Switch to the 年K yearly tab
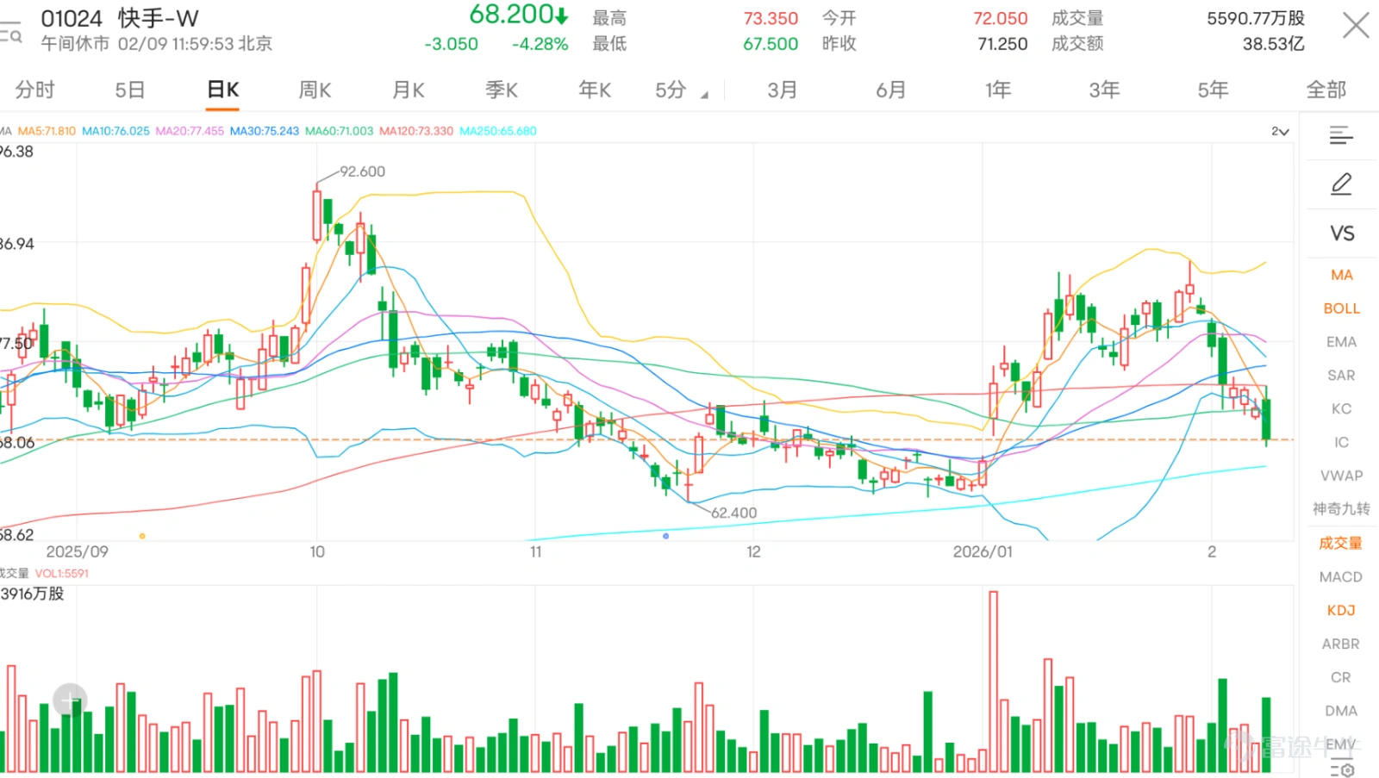This screenshot has width=1379, height=778. pos(595,90)
